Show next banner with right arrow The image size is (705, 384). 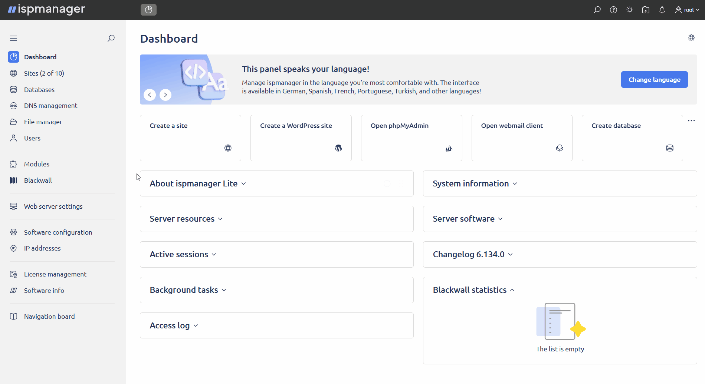tap(165, 95)
